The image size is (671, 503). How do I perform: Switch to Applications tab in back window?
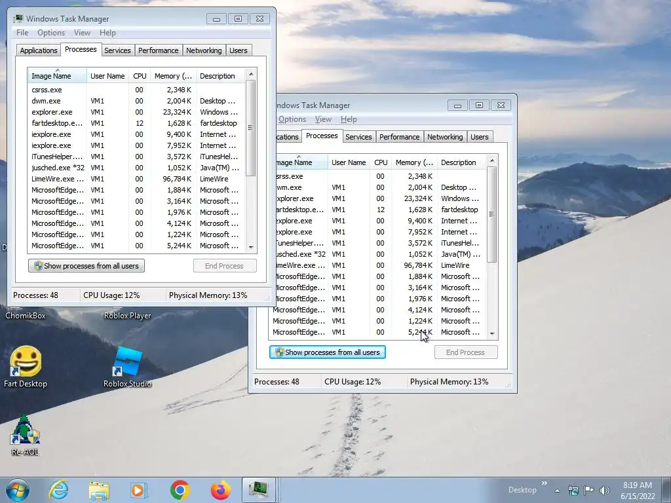tap(39, 50)
